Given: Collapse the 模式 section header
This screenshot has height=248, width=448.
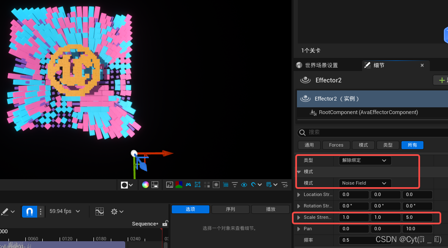Looking at the screenshot, I should 299,172.
